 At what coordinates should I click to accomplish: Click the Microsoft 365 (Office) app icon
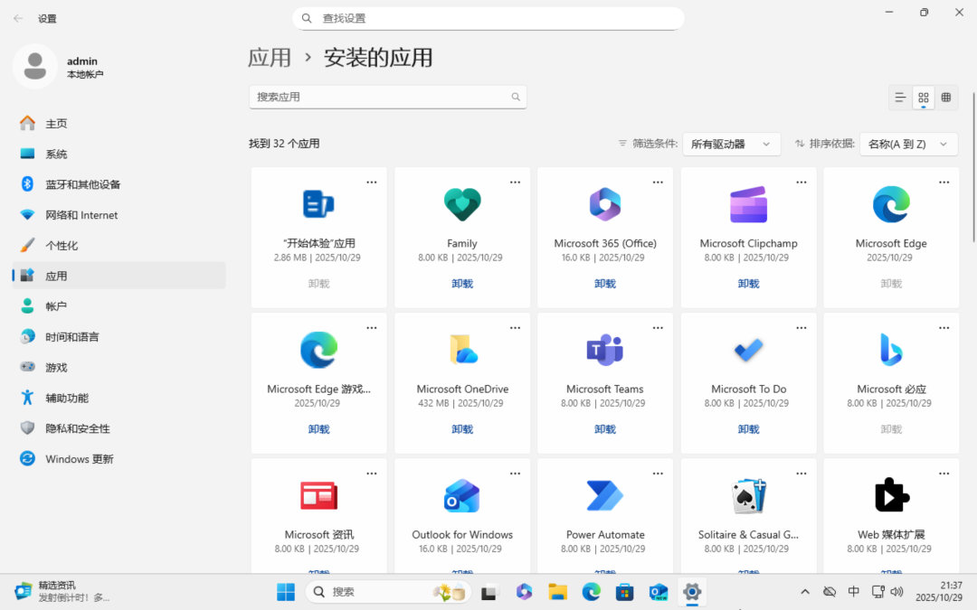point(605,204)
